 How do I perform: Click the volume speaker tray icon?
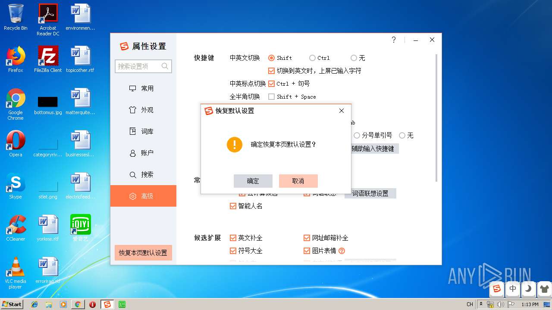click(501, 304)
